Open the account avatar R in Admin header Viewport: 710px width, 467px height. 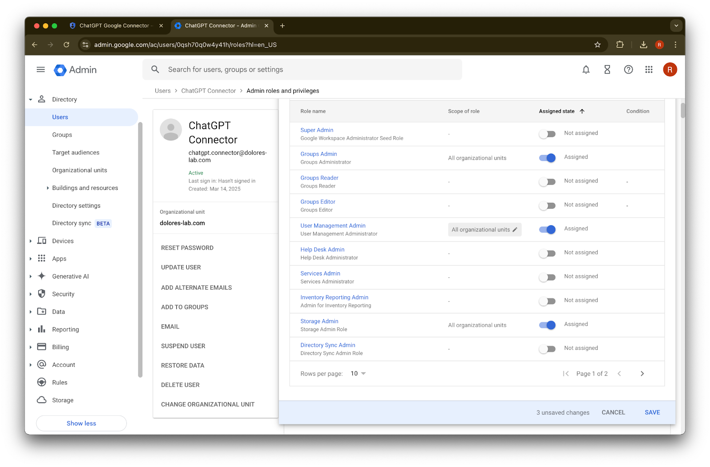(670, 70)
